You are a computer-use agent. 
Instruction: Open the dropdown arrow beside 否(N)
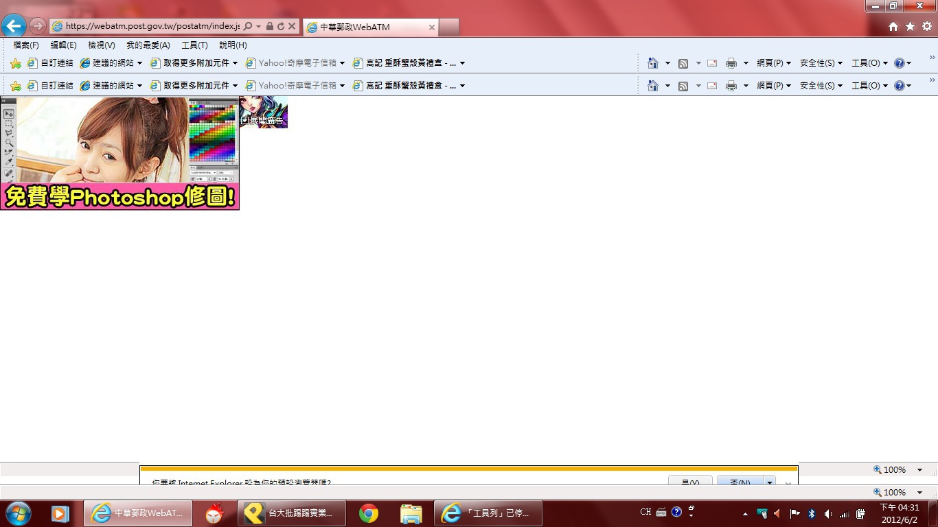pos(770,482)
